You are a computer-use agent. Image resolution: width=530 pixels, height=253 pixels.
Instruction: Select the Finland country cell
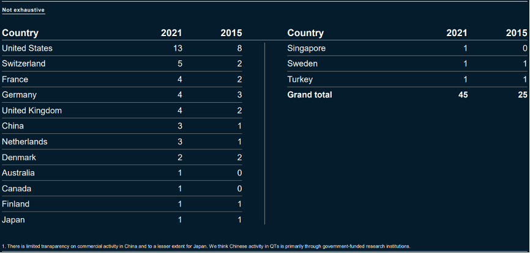[16, 204]
